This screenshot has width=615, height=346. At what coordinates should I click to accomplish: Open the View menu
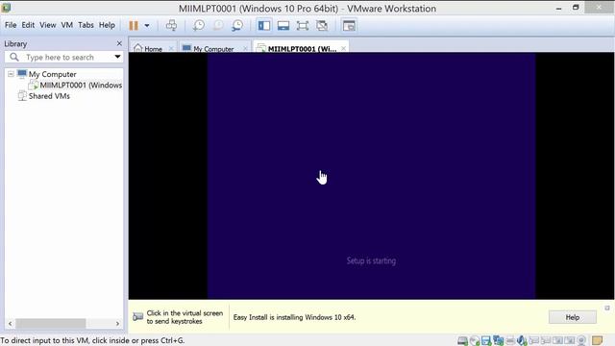(48, 25)
